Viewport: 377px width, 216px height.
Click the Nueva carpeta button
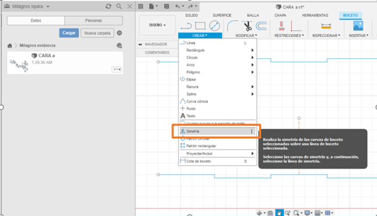click(98, 33)
